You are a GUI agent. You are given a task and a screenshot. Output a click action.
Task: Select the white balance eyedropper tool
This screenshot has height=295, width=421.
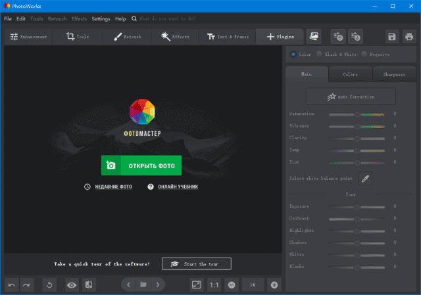(365, 178)
